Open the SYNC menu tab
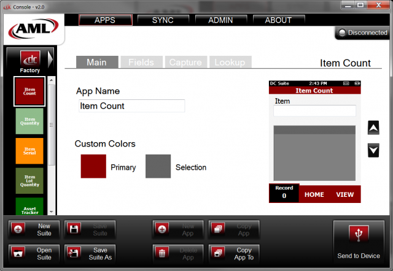 (x=163, y=20)
